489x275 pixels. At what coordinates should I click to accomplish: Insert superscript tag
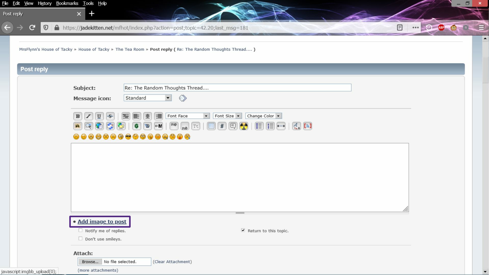point(174,126)
